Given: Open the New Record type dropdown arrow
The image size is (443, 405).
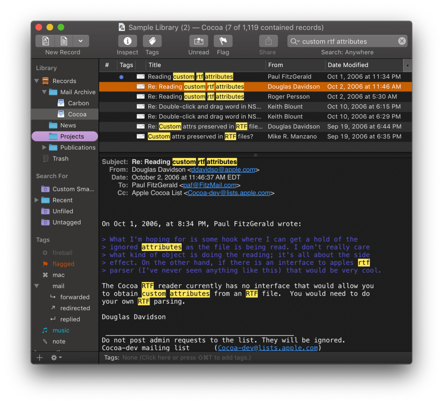Looking at the screenshot, I should 81,41.
